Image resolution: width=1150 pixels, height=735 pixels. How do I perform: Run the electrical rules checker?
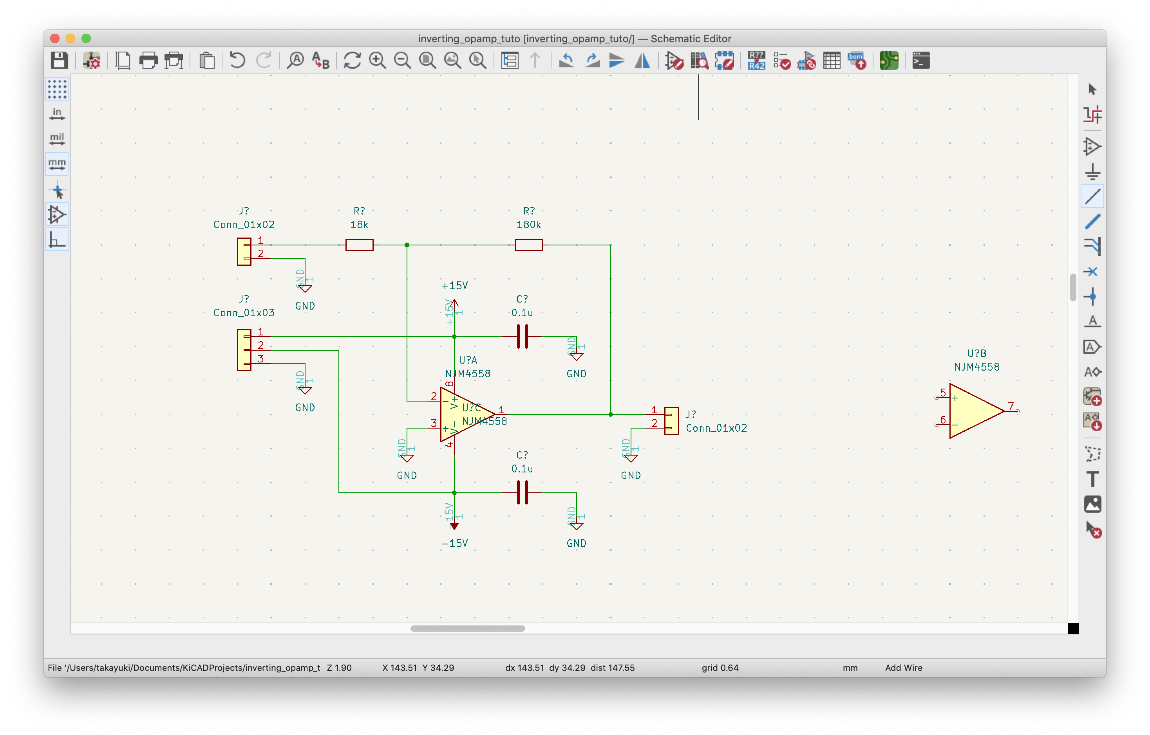[x=782, y=61]
